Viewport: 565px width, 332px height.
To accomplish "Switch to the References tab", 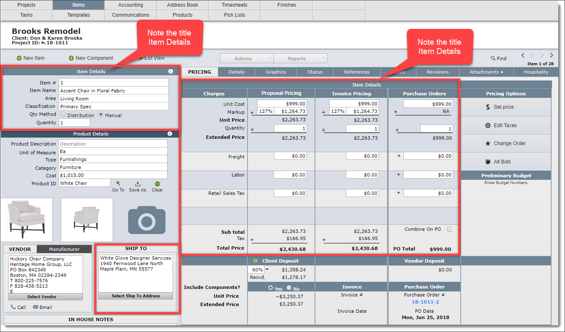I will point(357,72).
